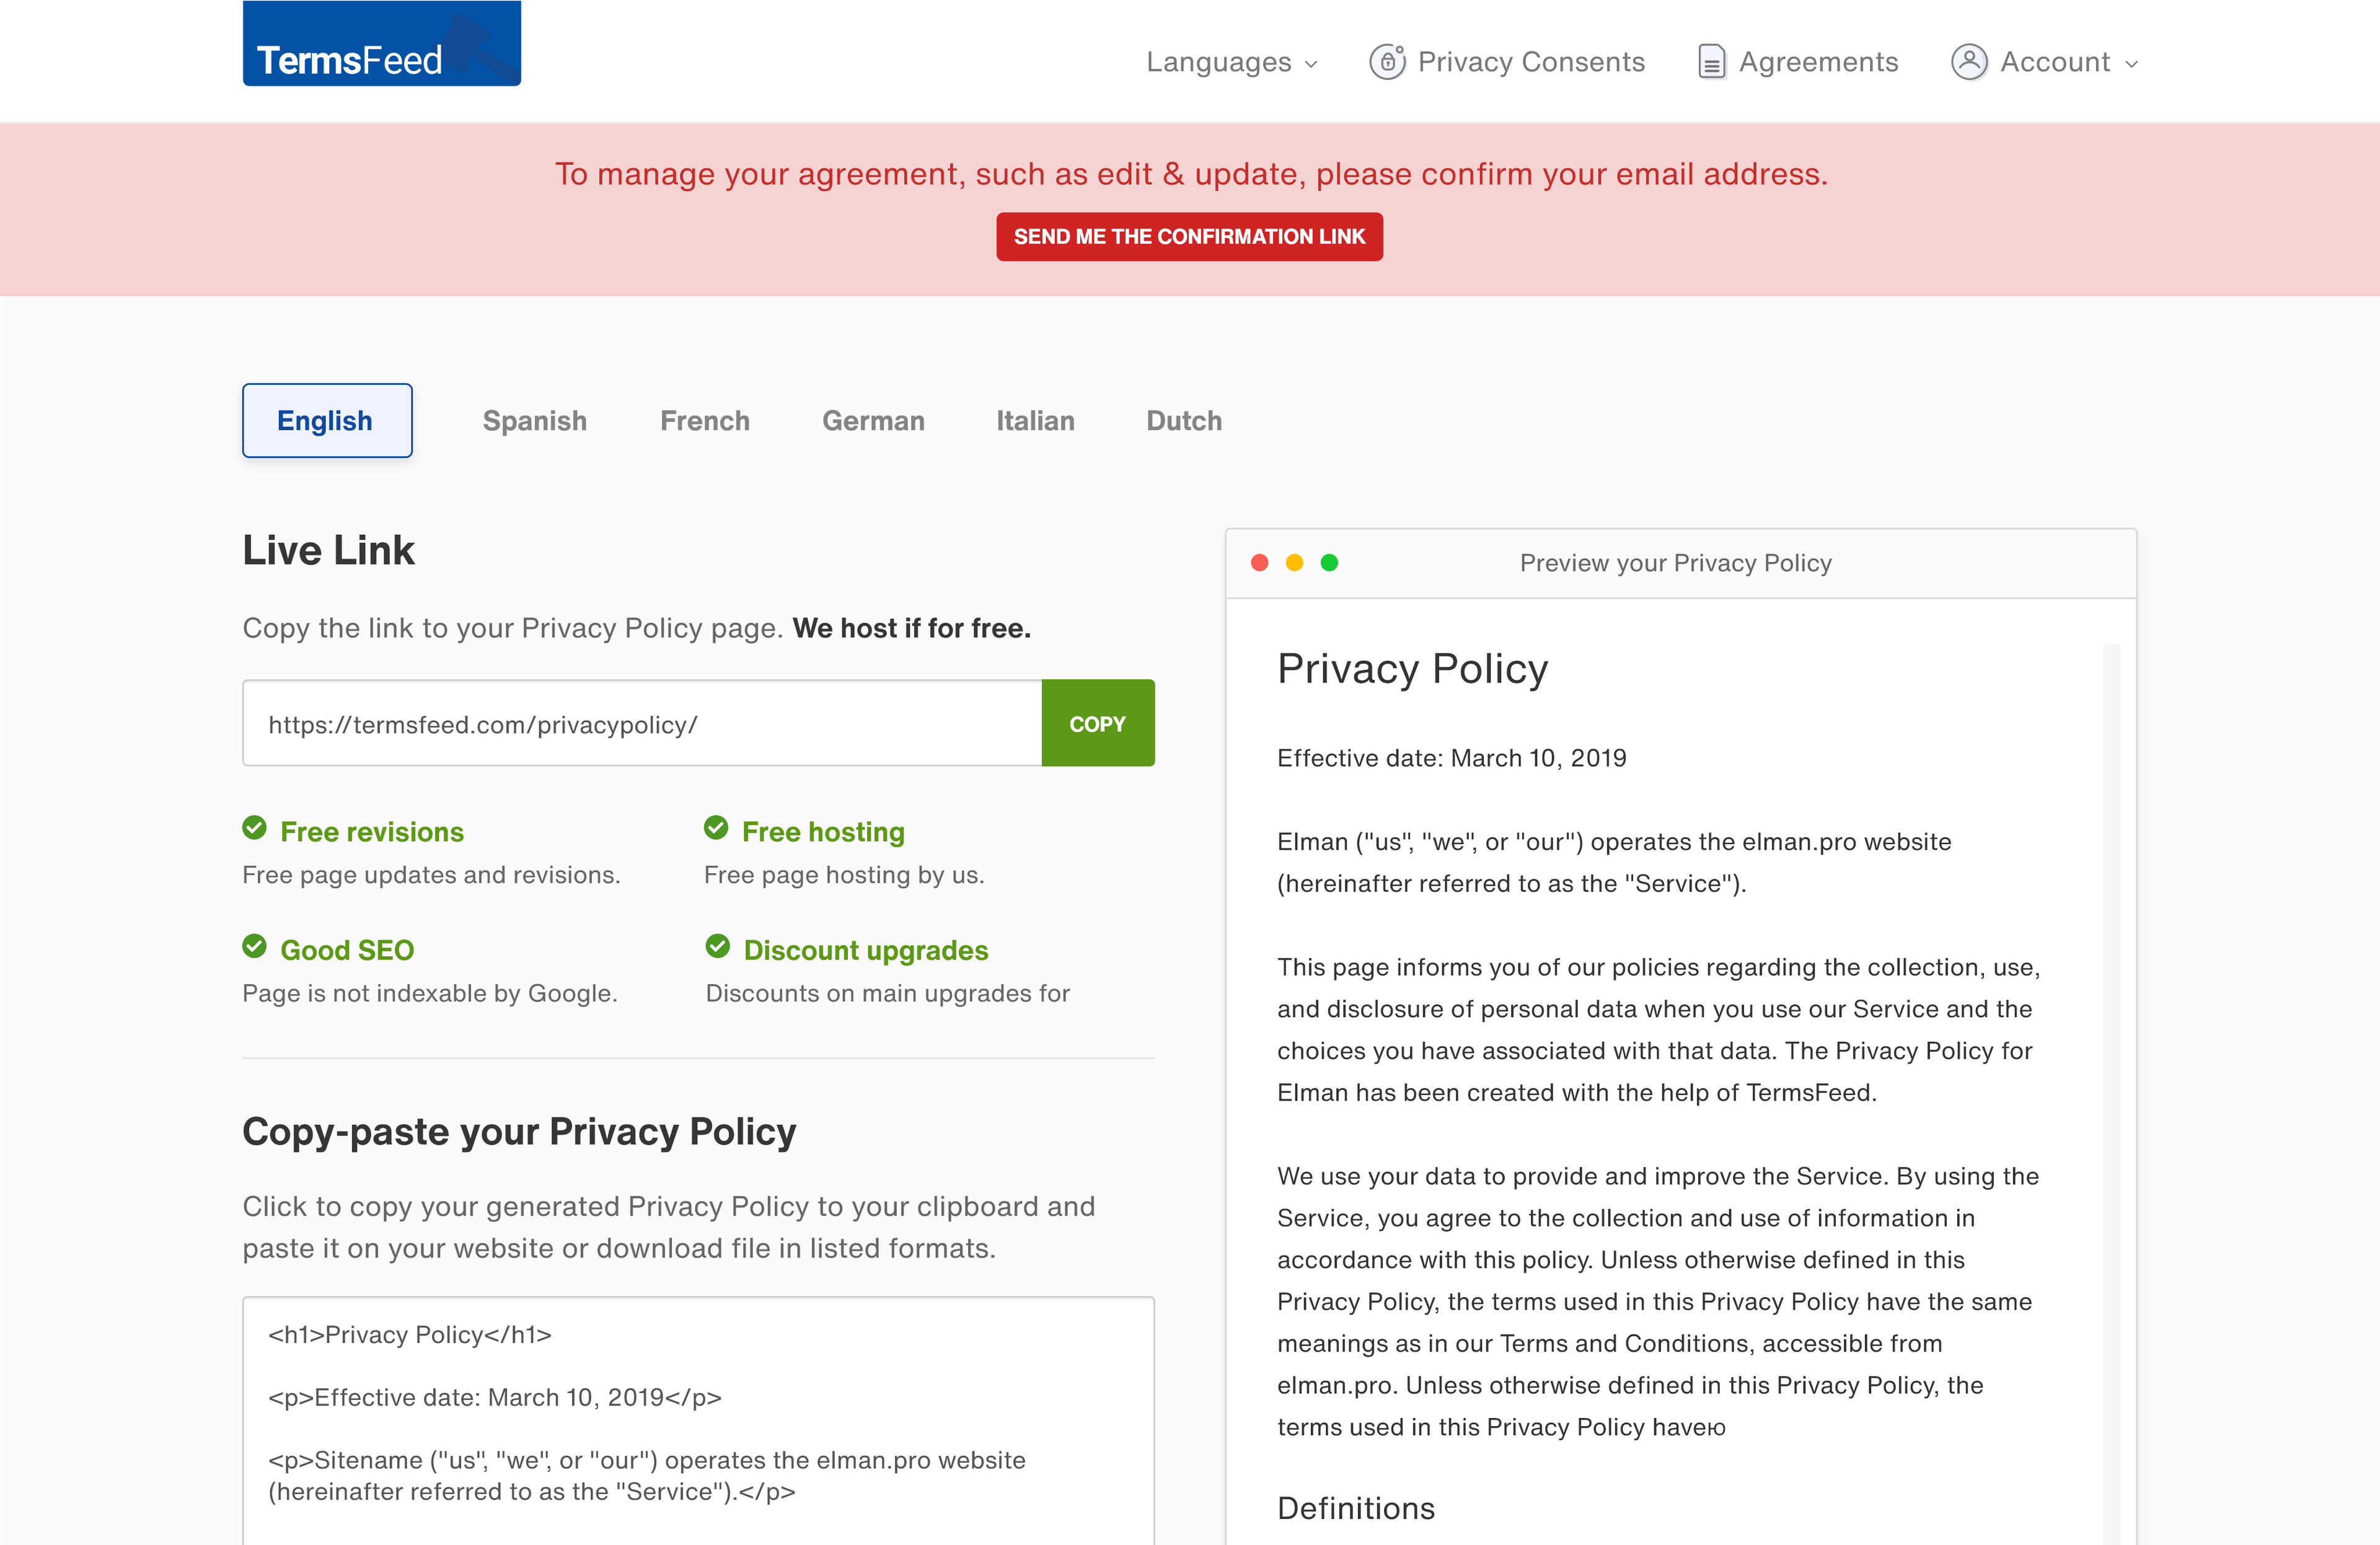2380x1545 pixels.
Task: Click the green dot in preview window
Action: coord(1329,563)
